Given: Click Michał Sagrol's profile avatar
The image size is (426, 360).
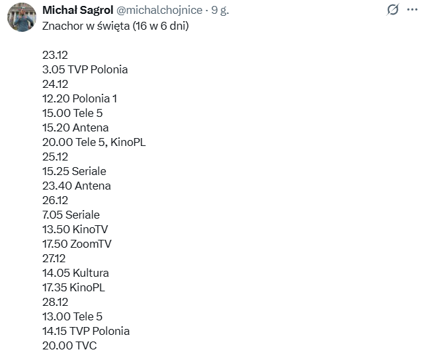Looking at the screenshot, I should pos(21,17).
